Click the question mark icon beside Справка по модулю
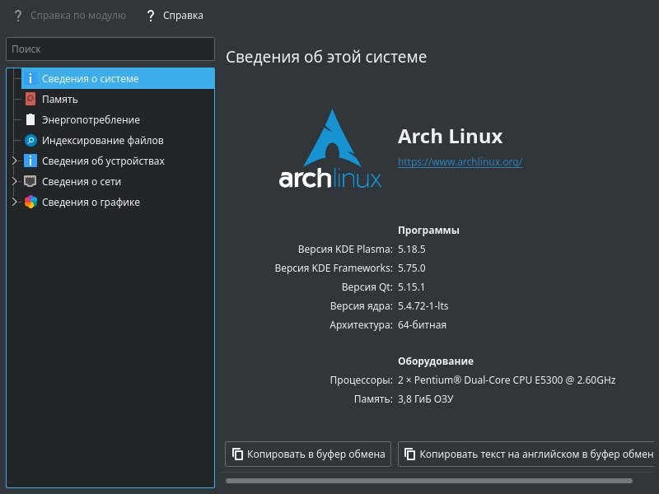The width and height of the screenshot is (659, 494). [x=17, y=16]
